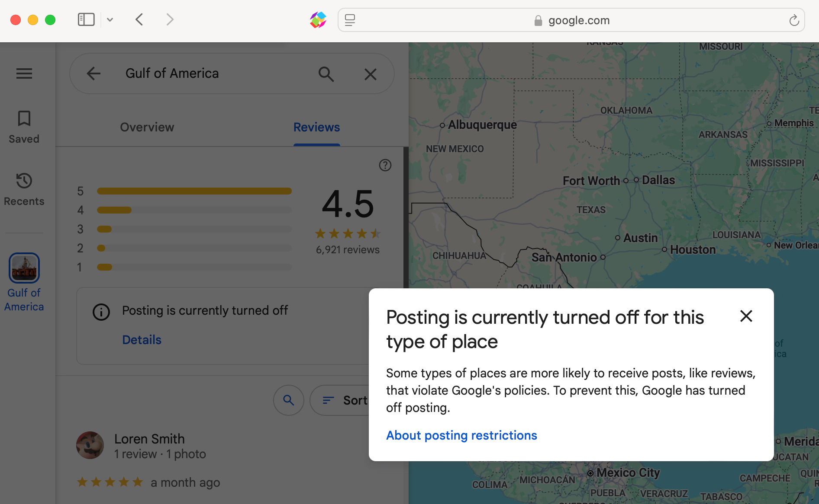Open the Saved places bookmark icon
Image resolution: width=819 pixels, height=504 pixels.
click(24, 118)
